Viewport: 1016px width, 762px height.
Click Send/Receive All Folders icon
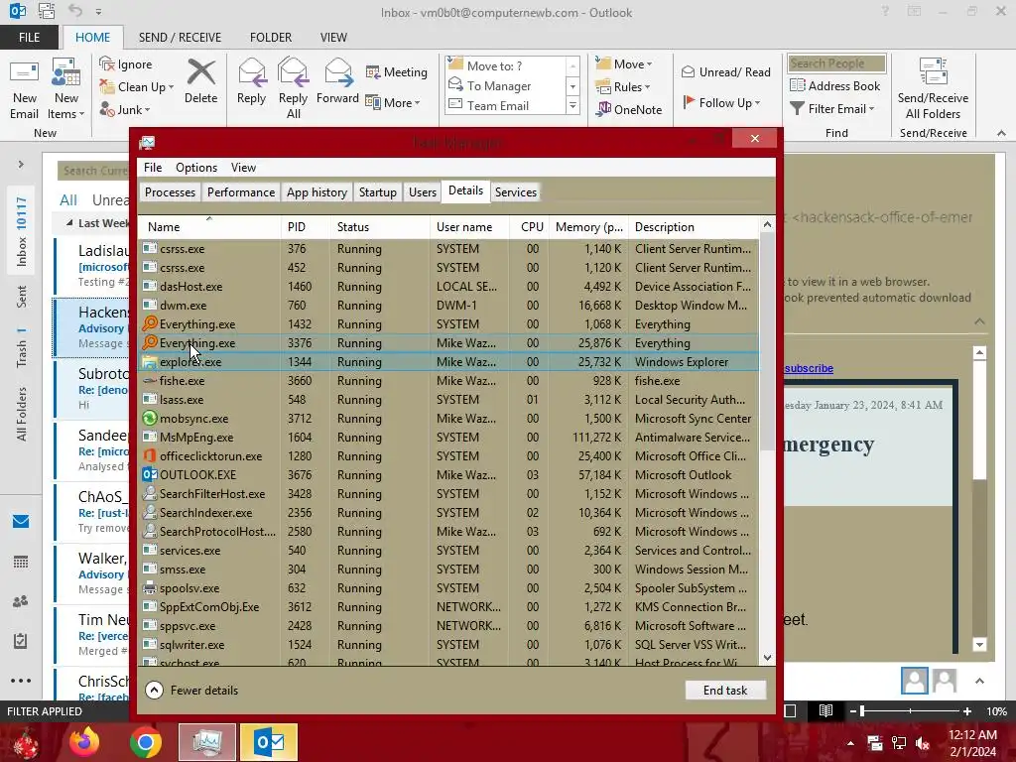(x=933, y=88)
